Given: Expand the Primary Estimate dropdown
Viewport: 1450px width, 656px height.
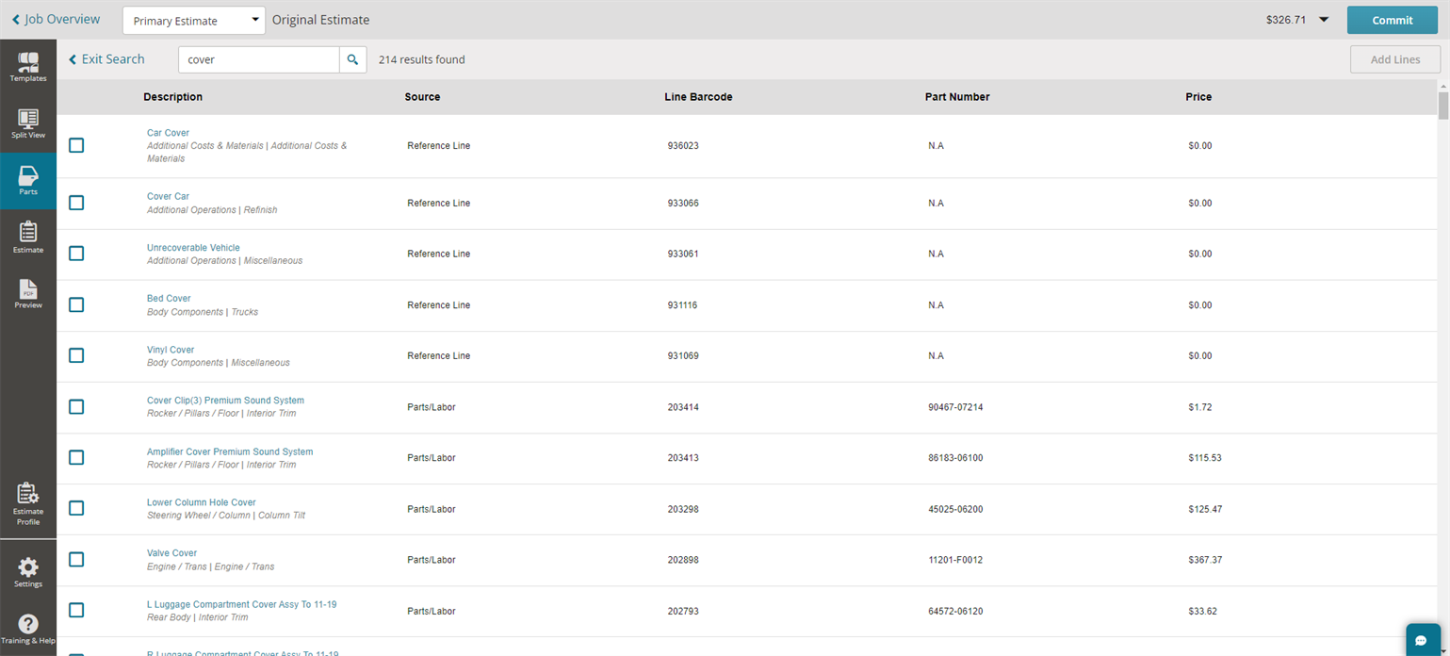Looking at the screenshot, I should (x=194, y=20).
